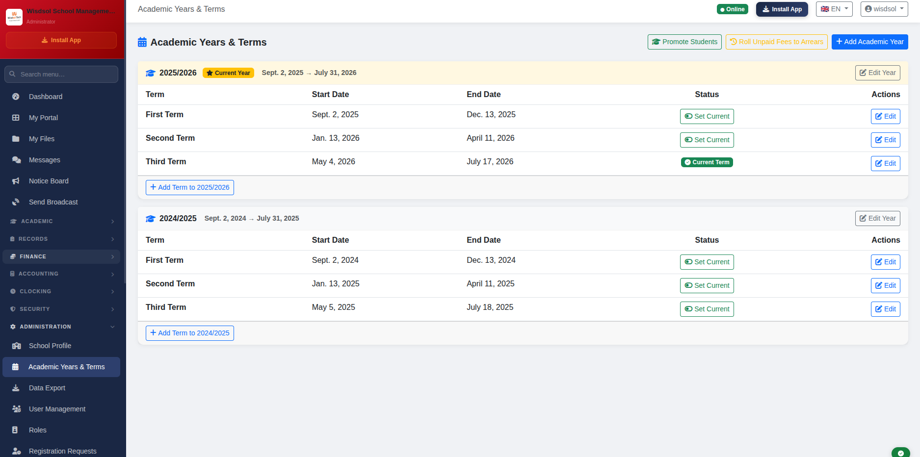Click the School Profile building icon
Screen dimensions: 920x457
click(16, 346)
